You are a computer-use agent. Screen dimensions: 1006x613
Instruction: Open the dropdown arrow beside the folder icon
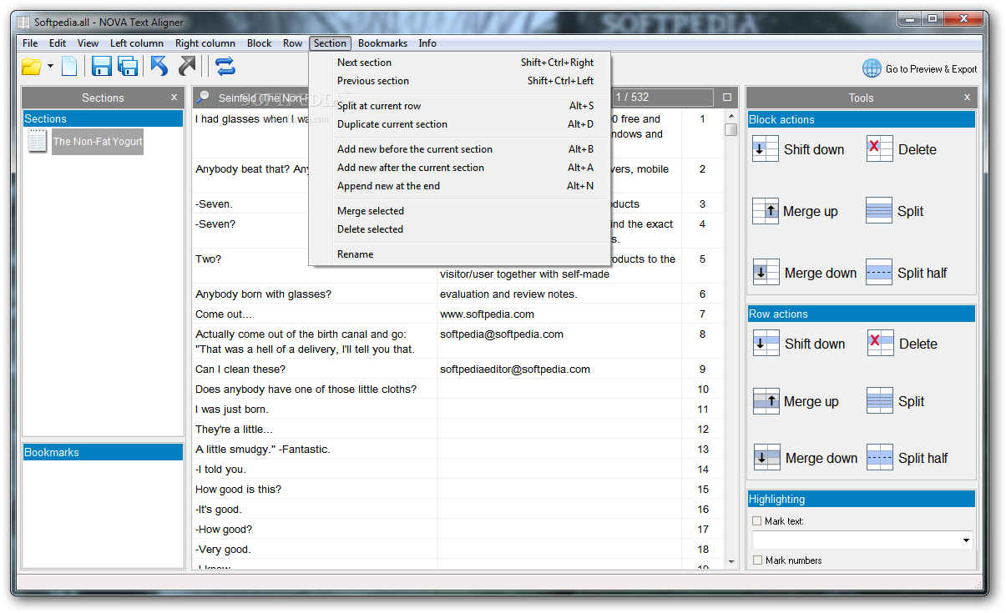click(x=50, y=67)
